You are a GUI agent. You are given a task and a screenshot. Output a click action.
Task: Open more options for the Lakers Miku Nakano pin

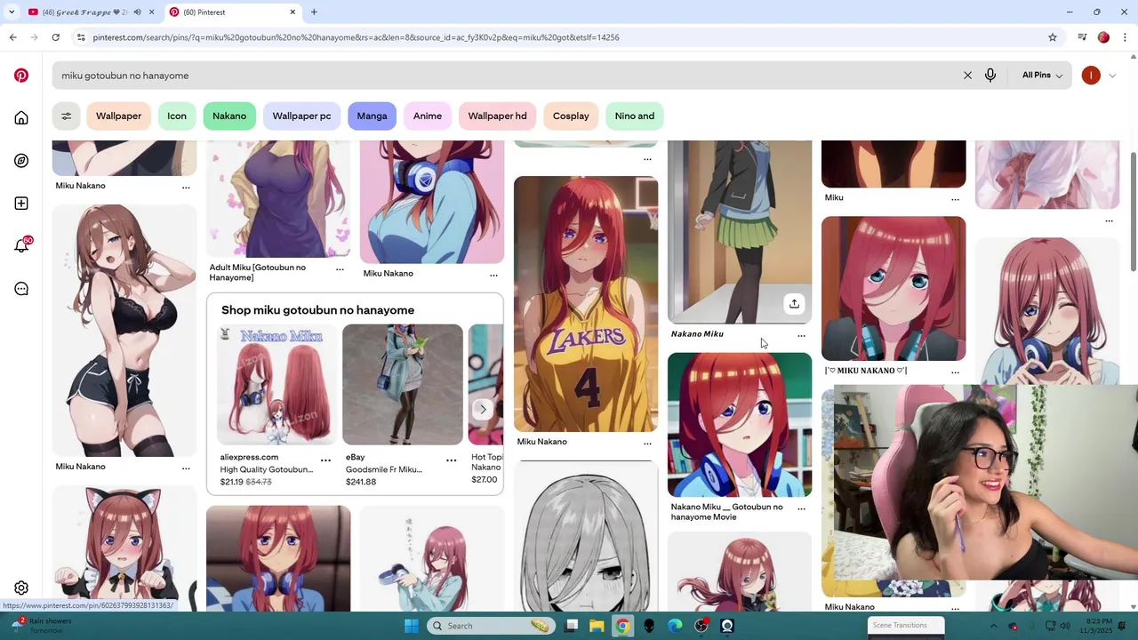click(647, 443)
